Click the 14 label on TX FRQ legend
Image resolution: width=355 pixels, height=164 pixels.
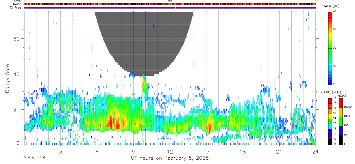pyautogui.click(x=334, y=118)
